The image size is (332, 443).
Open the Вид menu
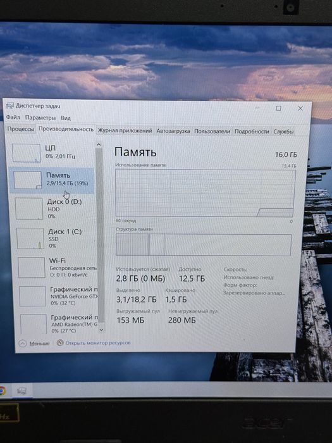click(66, 118)
